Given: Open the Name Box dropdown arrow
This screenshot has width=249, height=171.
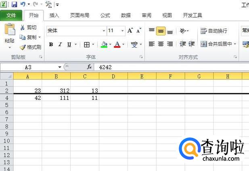Looking at the screenshot, I should coord(60,67).
